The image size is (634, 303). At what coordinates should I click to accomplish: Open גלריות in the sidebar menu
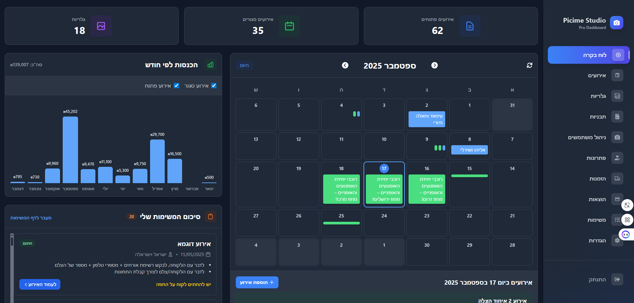pyautogui.click(x=598, y=96)
